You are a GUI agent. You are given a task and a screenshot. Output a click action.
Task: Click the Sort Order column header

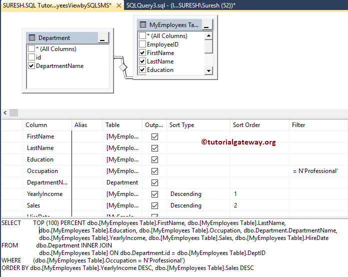(260, 125)
